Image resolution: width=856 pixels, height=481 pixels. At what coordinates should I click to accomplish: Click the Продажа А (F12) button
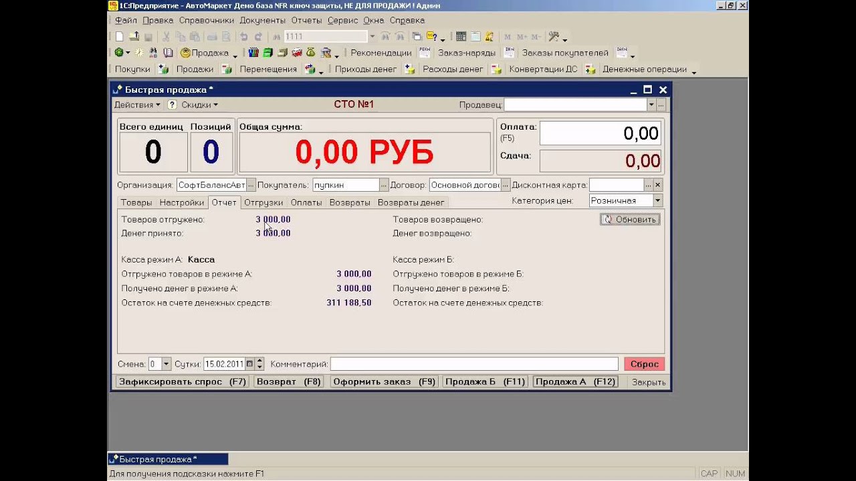click(x=575, y=382)
